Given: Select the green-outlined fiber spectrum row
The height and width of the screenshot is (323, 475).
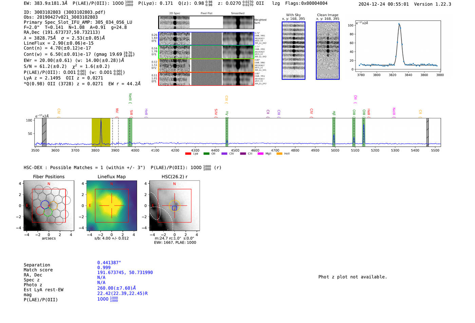Looking at the screenshot, I should coord(206,52).
